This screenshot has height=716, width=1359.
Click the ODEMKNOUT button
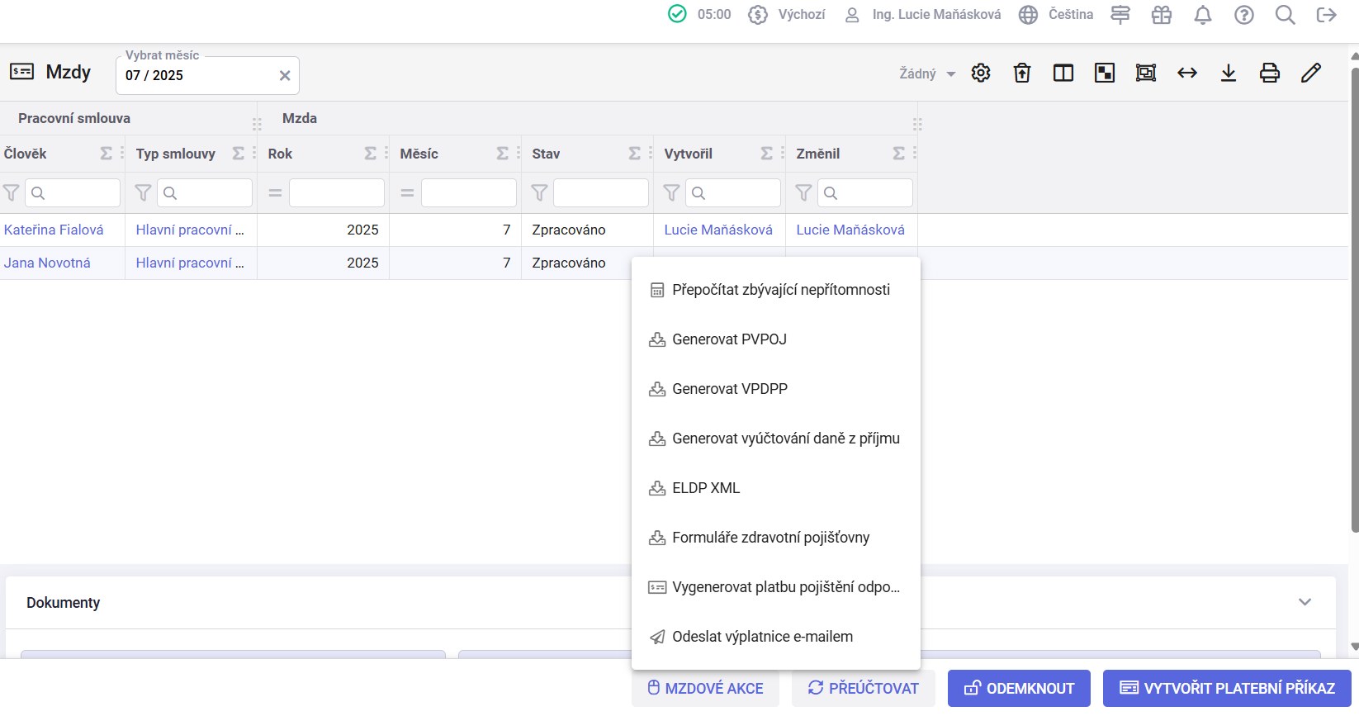click(1019, 688)
